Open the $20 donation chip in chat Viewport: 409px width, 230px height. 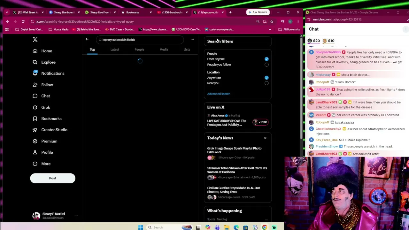(313, 41)
